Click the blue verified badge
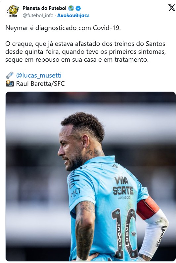The height and width of the screenshot is (263, 176). pos(78,8)
